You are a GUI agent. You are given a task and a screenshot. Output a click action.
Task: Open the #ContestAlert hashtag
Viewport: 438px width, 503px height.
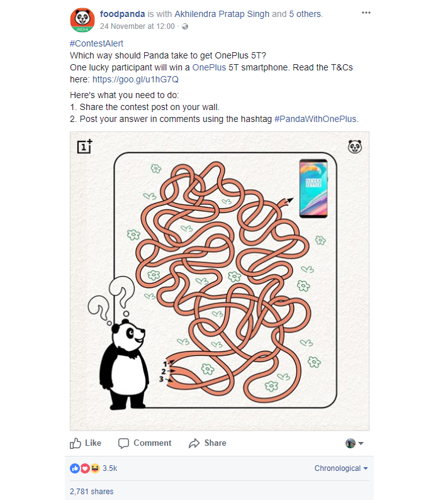click(x=96, y=43)
